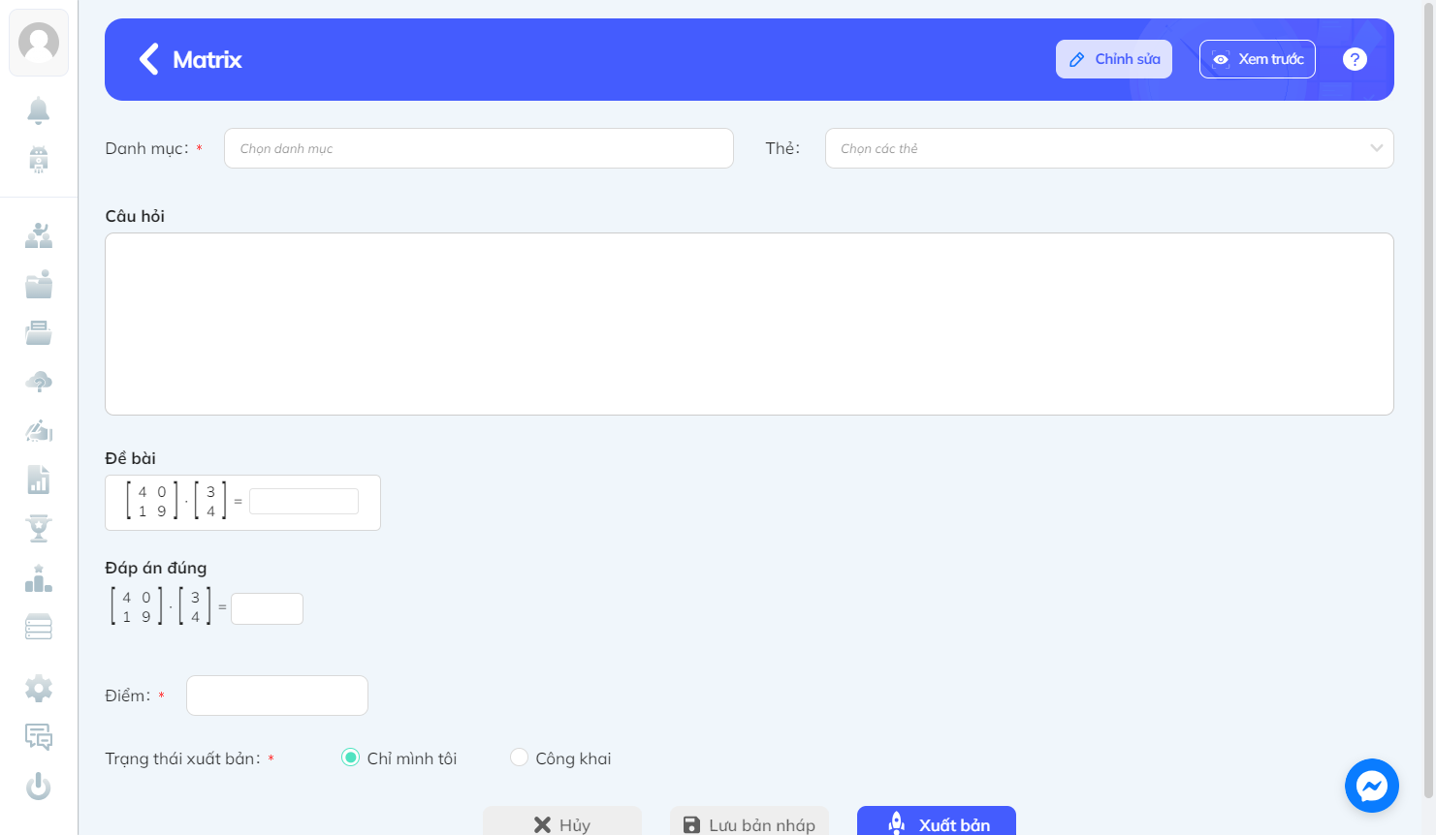
Task: Open the trophy icon in sidebar
Action: pos(39,528)
